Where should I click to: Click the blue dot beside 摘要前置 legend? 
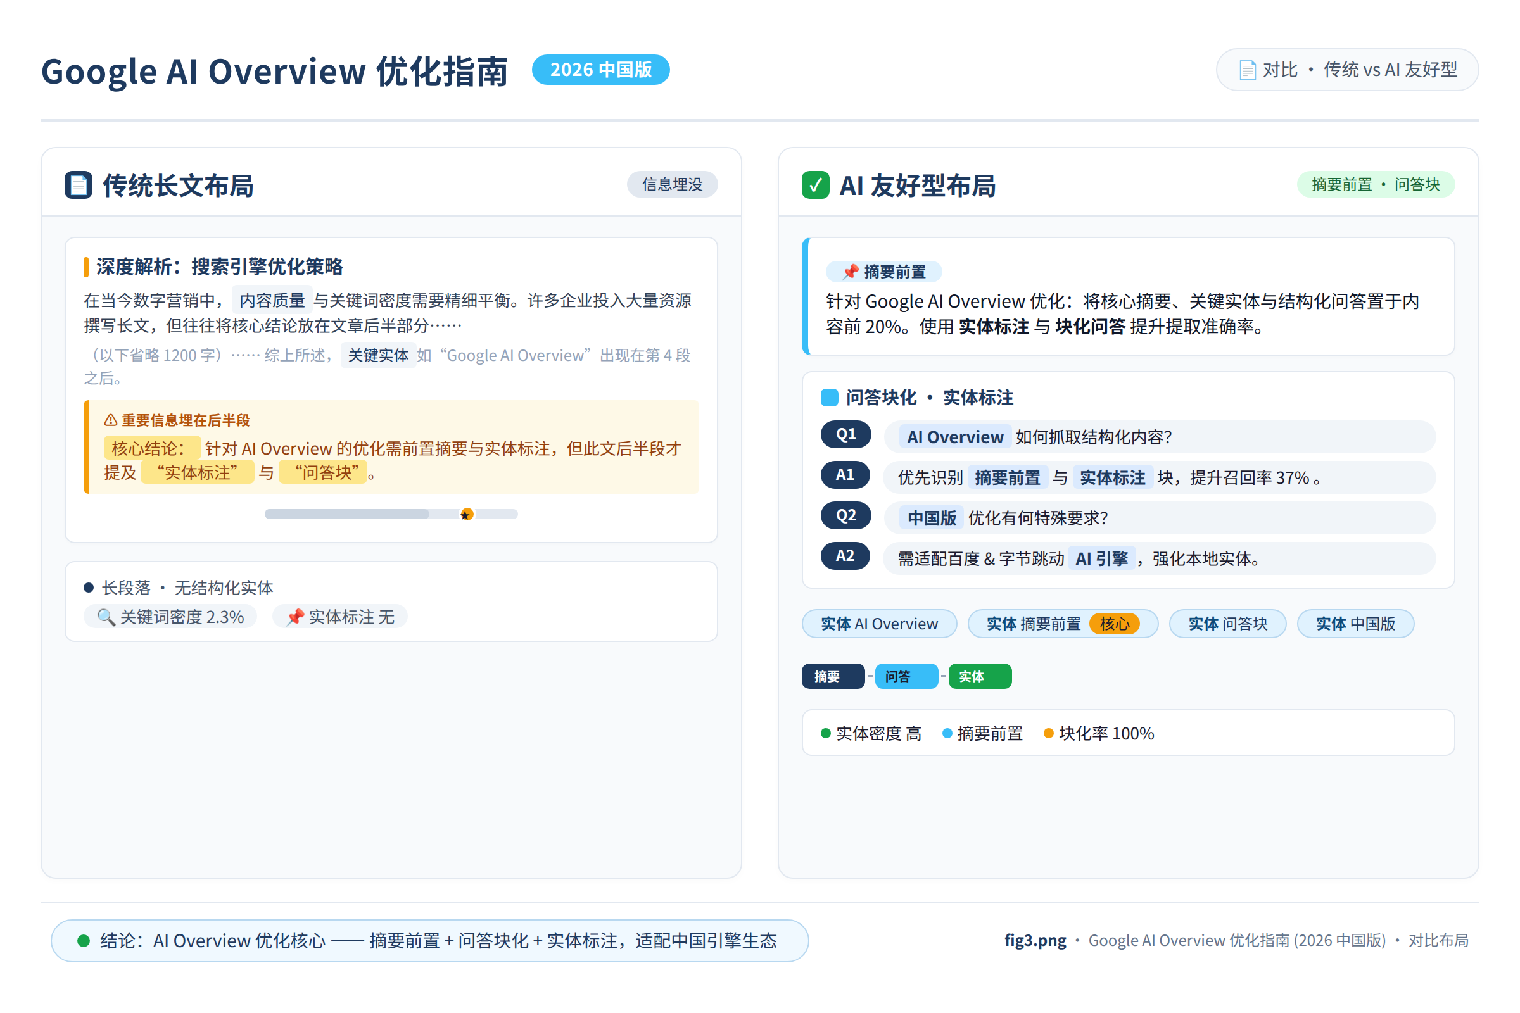tap(947, 733)
